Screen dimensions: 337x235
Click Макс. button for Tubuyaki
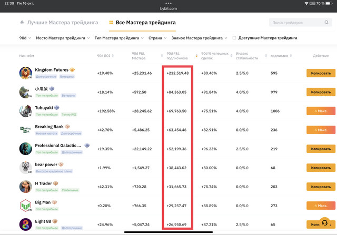321,111
